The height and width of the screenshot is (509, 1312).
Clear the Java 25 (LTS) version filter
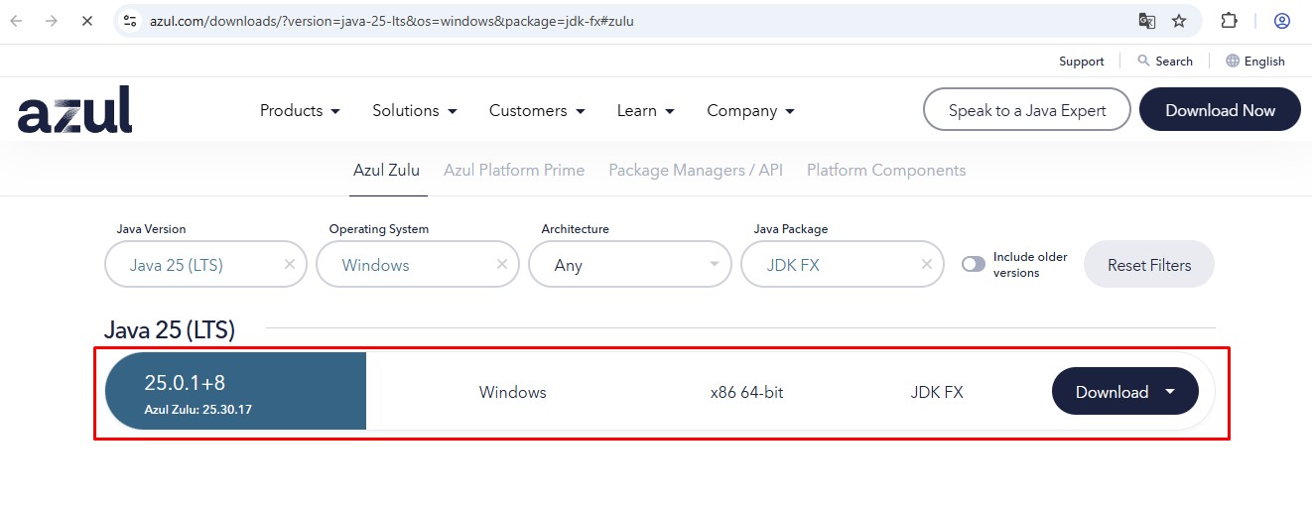coord(290,265)
